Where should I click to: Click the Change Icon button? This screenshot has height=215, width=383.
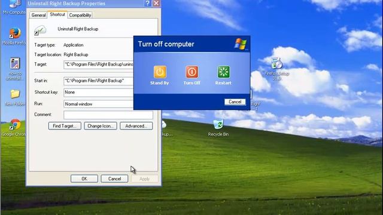101,126
